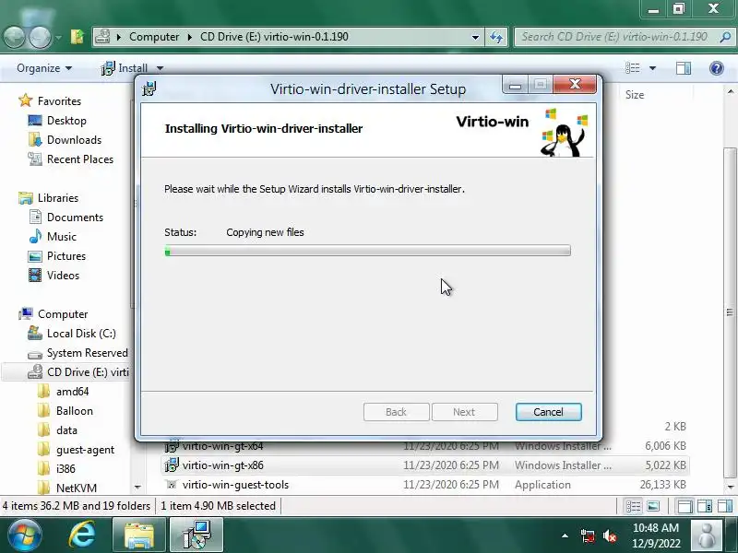Open Explorer help question mark
The width and height of the screenshot is (738, 553).
tap(717, 68)
